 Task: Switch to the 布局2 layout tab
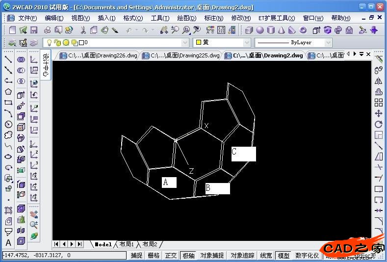click(x=150, y=244)
